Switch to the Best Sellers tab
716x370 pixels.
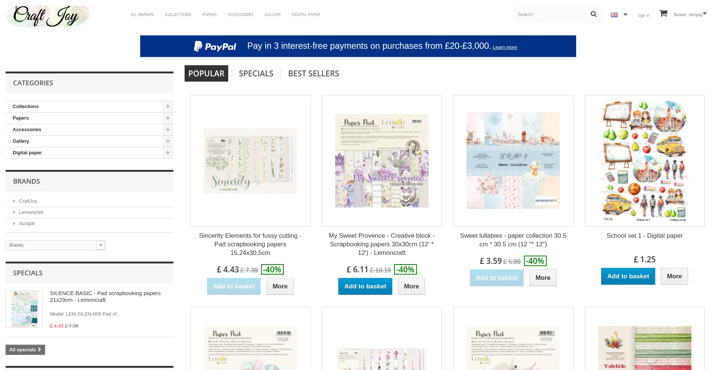[313, 74]
